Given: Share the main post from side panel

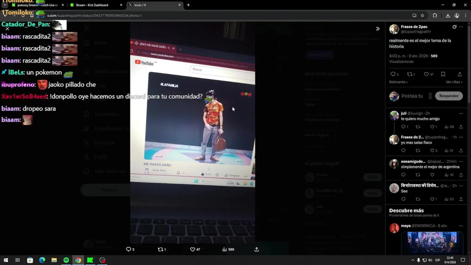Looking at the screenshot, I should [x=460, y=74].
